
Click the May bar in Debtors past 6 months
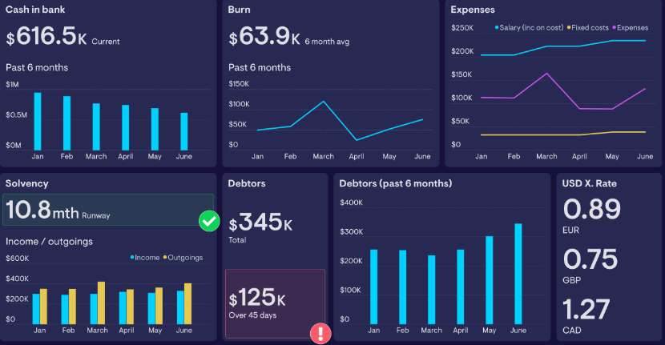[489, 280]
